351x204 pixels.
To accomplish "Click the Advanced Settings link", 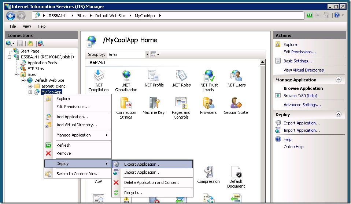I will pos(302,105).
